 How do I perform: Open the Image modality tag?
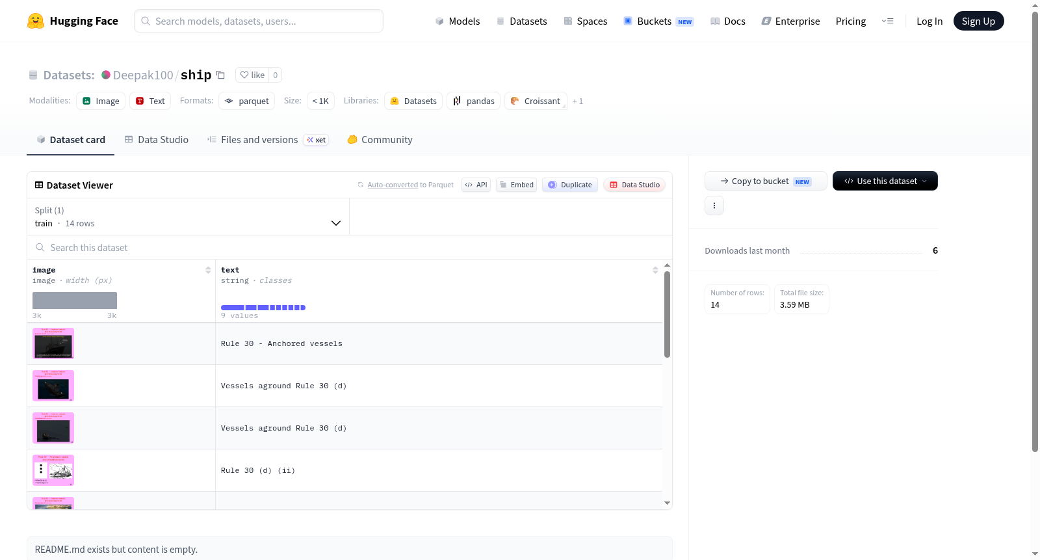[101, 101]
